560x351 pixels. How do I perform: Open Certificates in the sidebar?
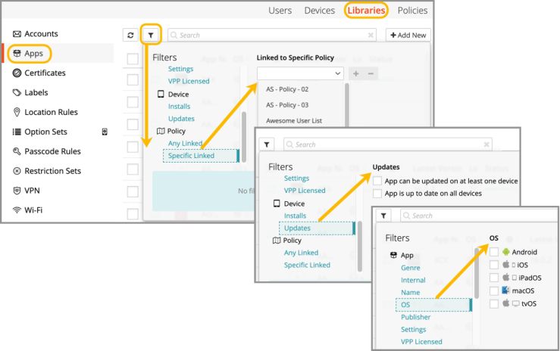click(44, 73)
